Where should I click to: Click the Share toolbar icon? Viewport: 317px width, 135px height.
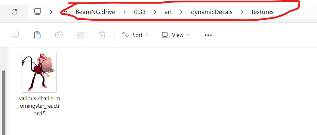(x=81, y=35)
